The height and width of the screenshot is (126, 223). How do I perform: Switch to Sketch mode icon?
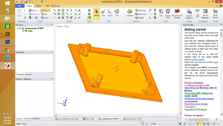(x=89, y=10)
